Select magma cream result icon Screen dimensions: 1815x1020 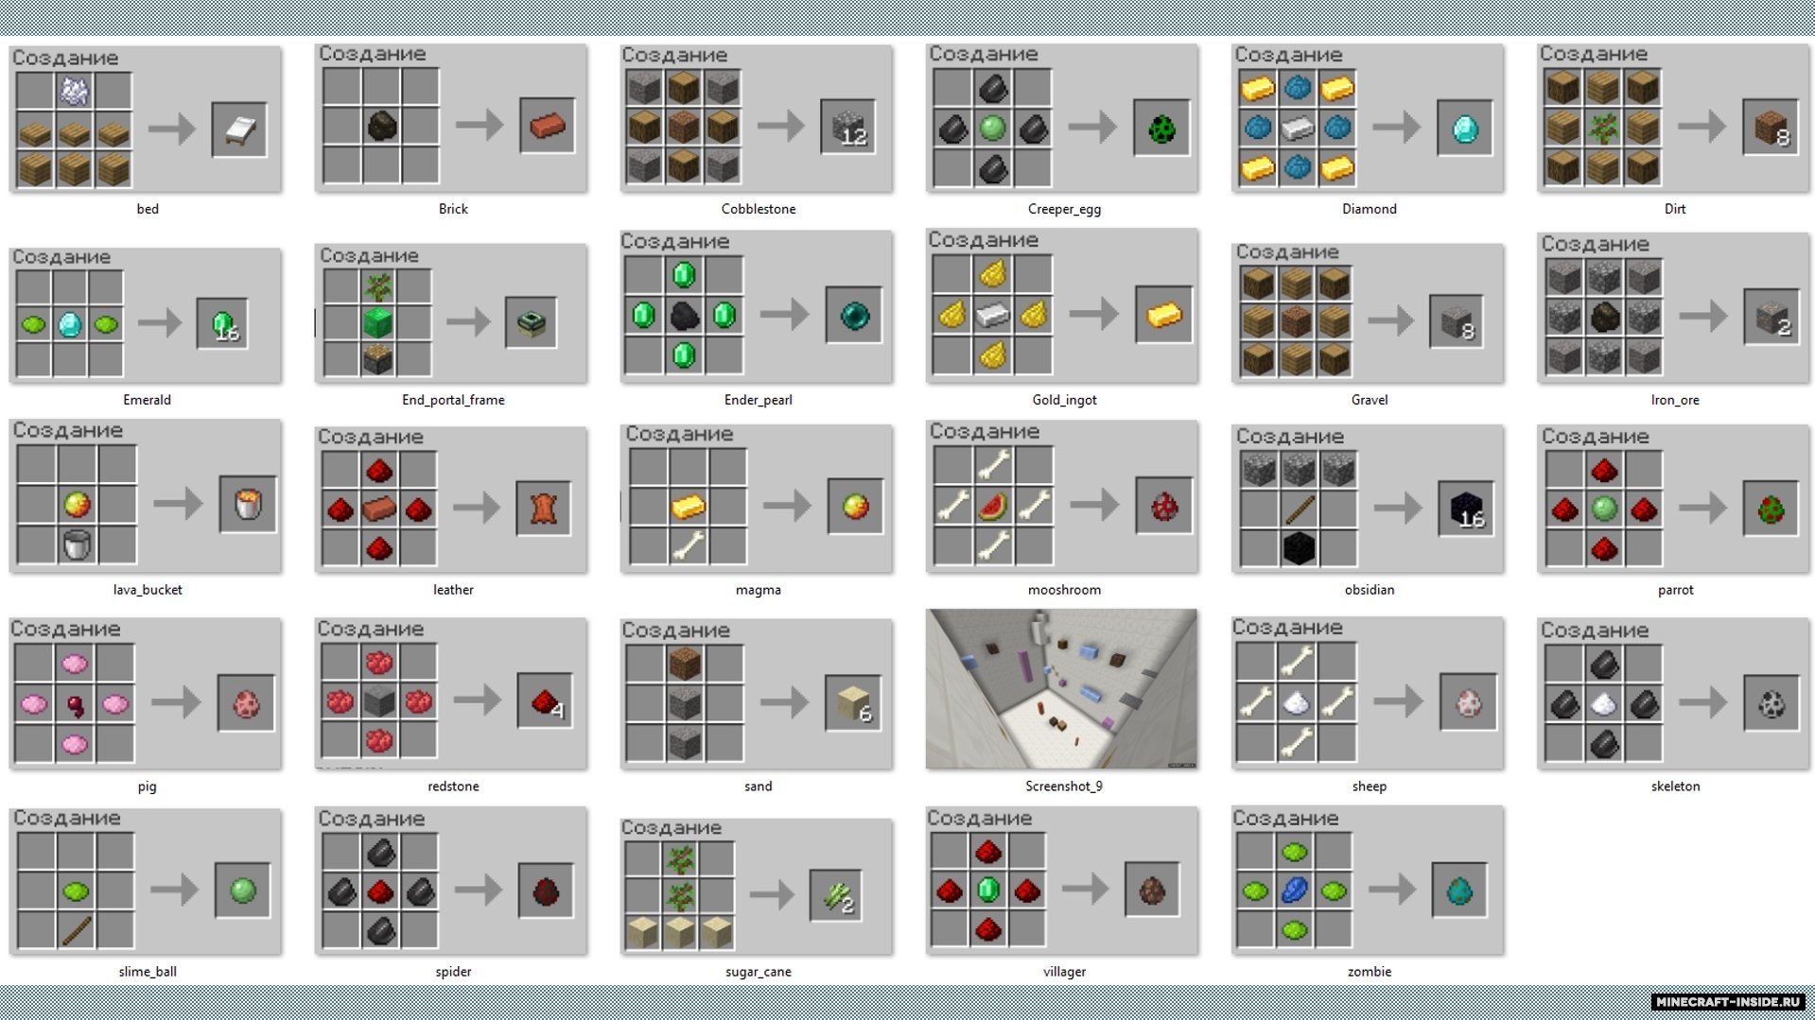(x=855, y=507)
